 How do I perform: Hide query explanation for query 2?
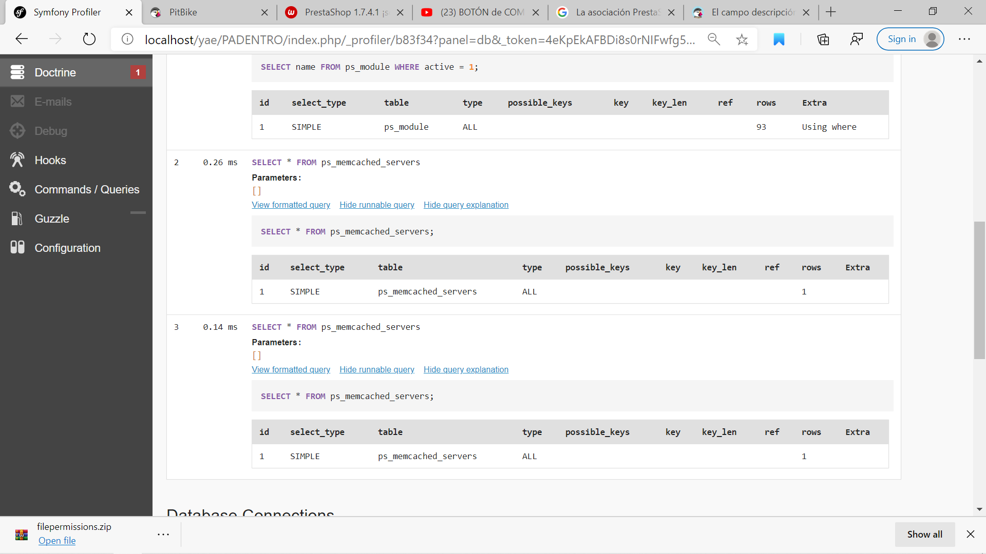466,205
